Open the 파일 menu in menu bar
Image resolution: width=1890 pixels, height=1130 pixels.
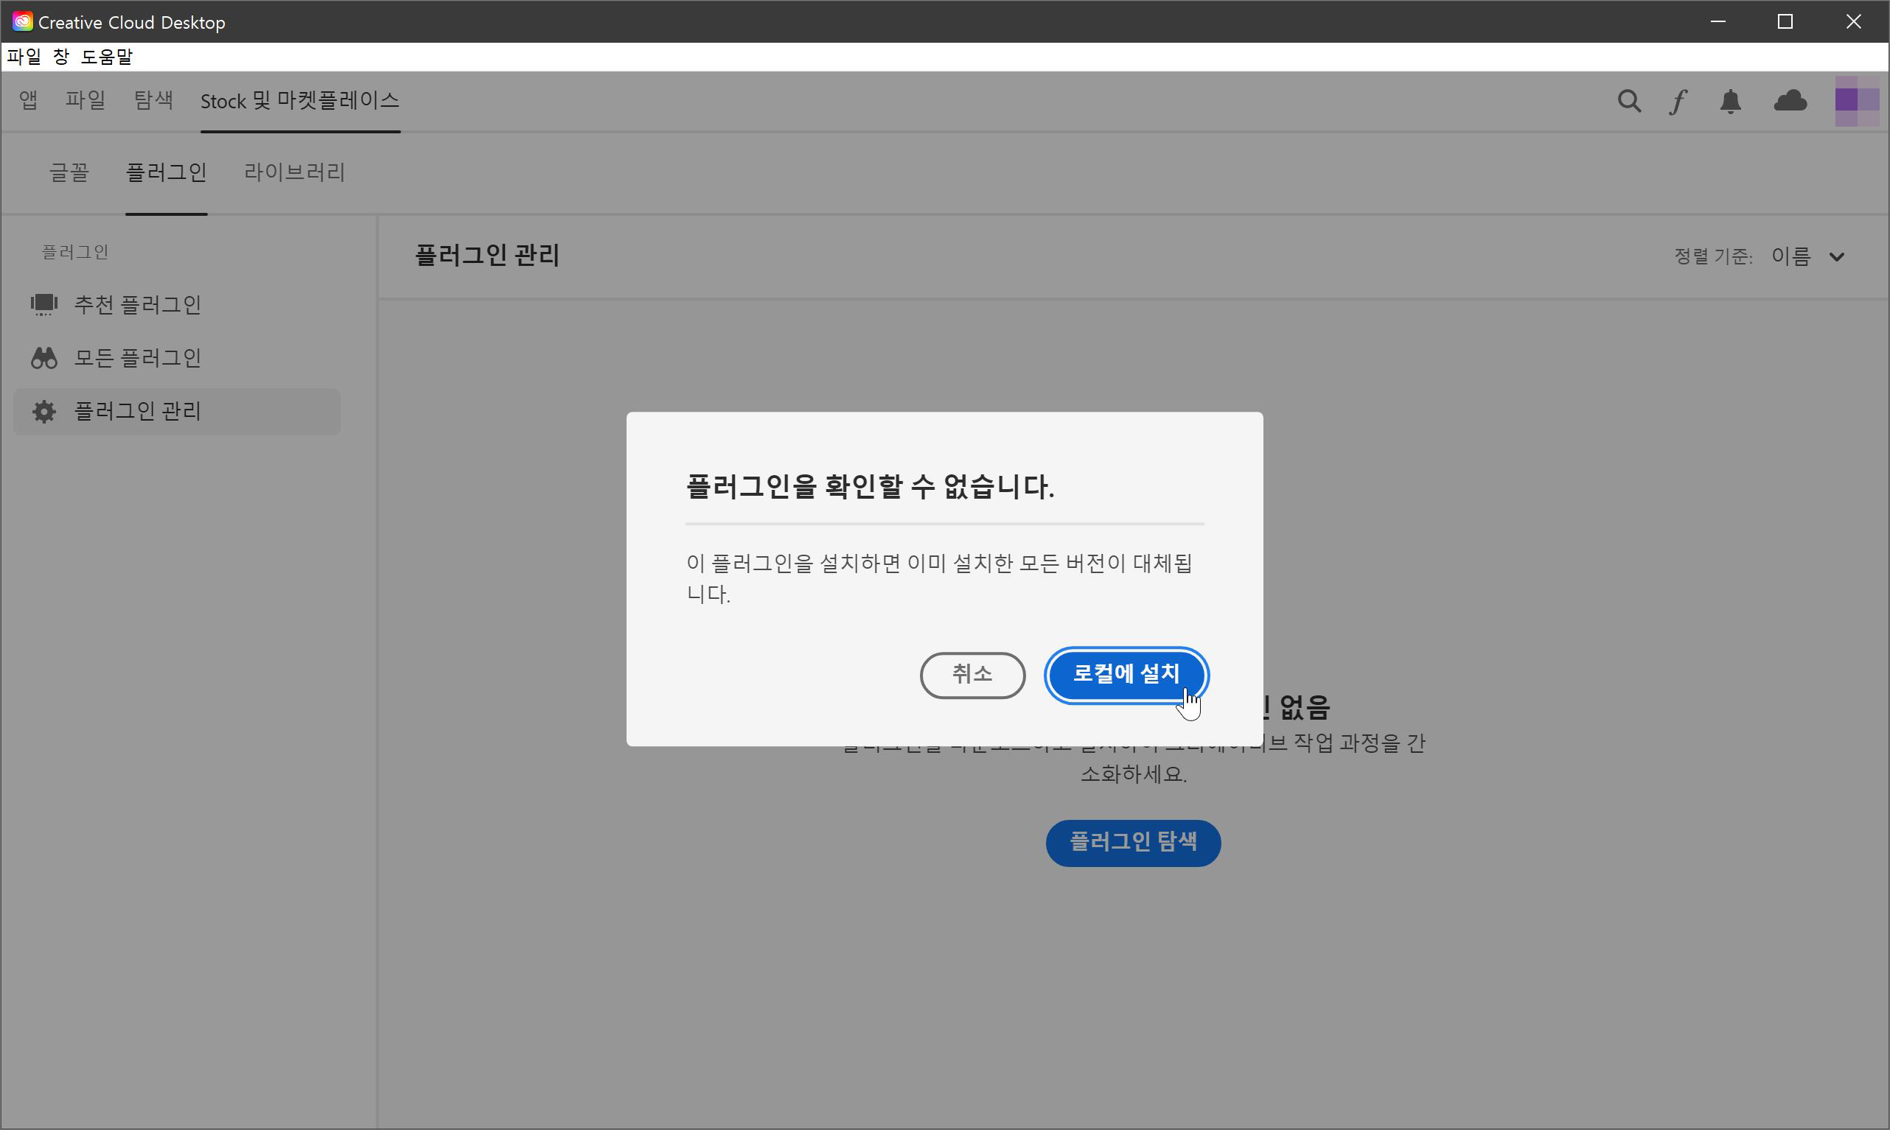click(x=24, y=56)
